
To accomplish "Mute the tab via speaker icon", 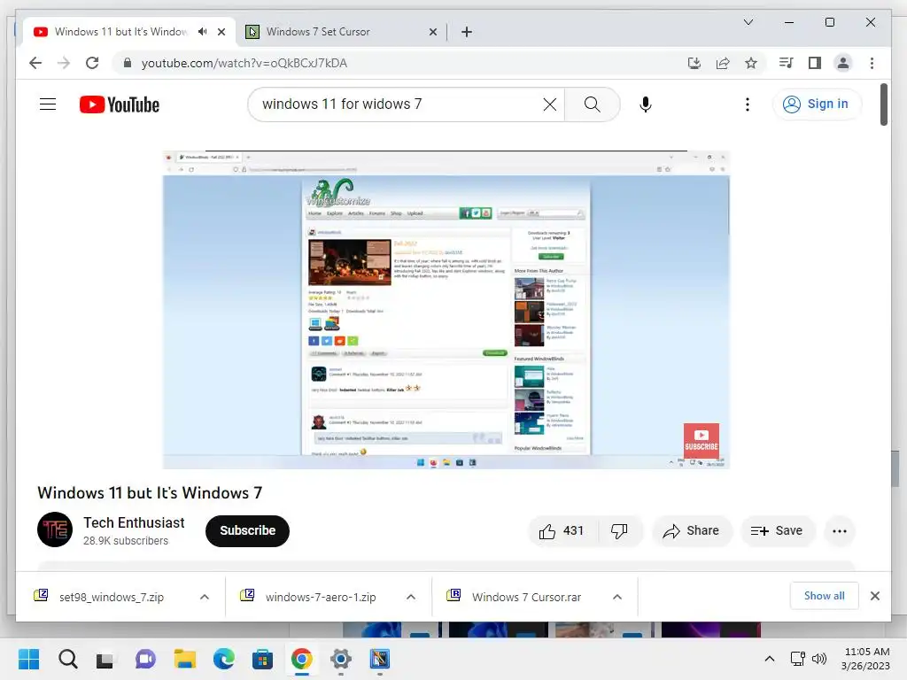I will (203, 32).
